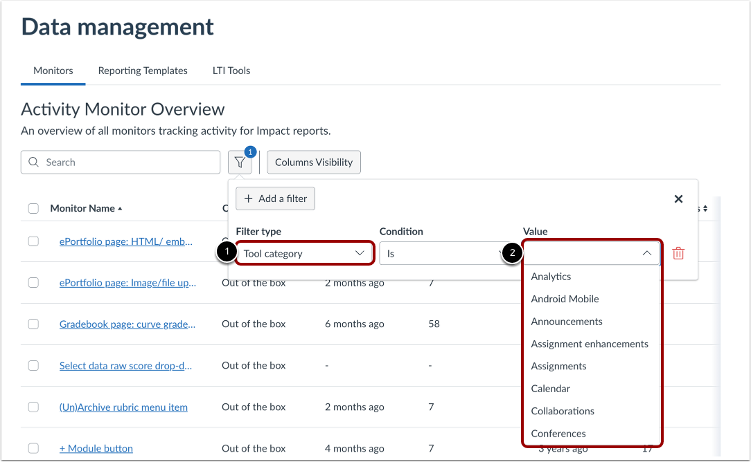Open Columns Visibility button

pyautogui.click(x=314, y=162)
